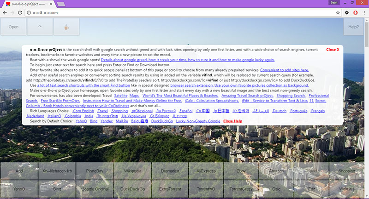This screenshot has height=199, width=369.
Task: Choose the .Deutsch language link
Action: 279,111
